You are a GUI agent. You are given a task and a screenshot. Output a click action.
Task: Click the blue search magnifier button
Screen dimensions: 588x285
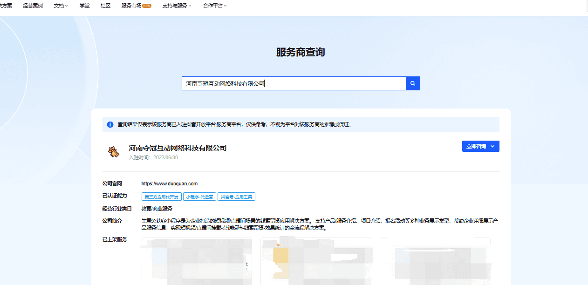[x=413, y=83]
